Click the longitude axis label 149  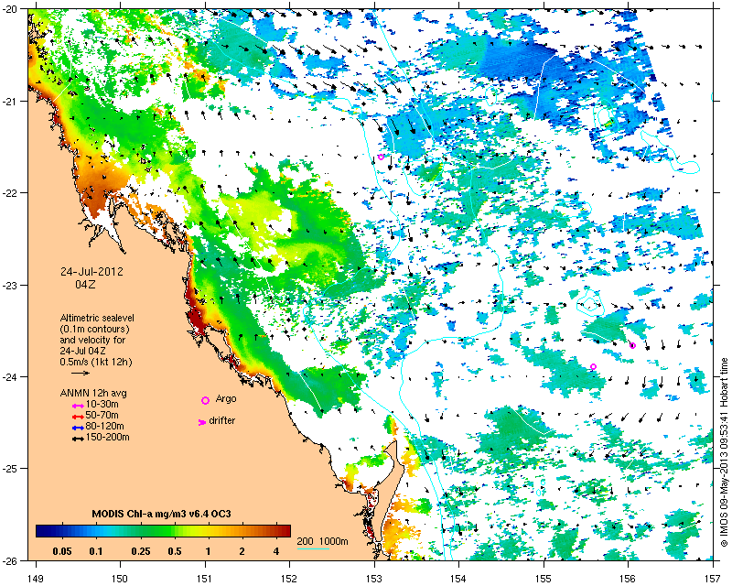tap(36, 579)
